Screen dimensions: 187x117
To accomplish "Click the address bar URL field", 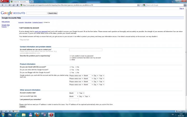I will (x=79, y=5).
